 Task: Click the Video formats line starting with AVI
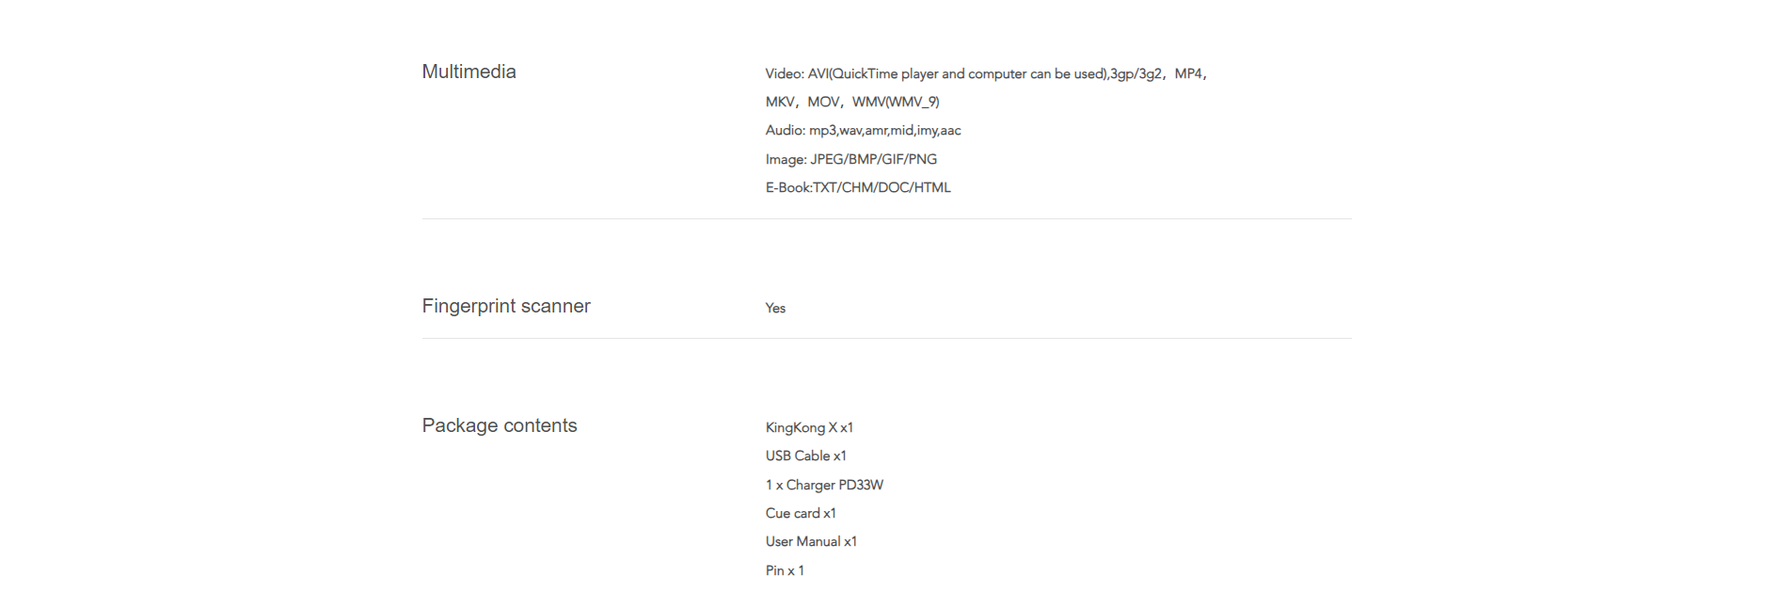coord(986,73)
